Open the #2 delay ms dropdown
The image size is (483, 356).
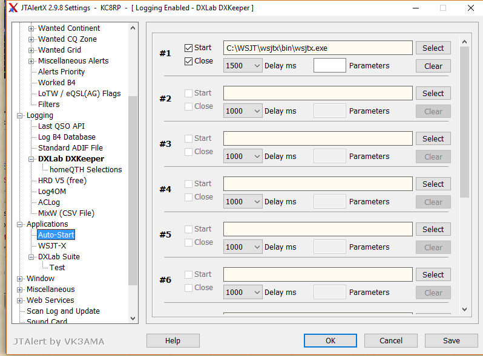click(x=243, y=111)
